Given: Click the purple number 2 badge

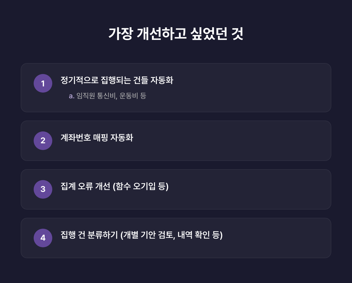Looking at the screenshot, I should point(43,140).
